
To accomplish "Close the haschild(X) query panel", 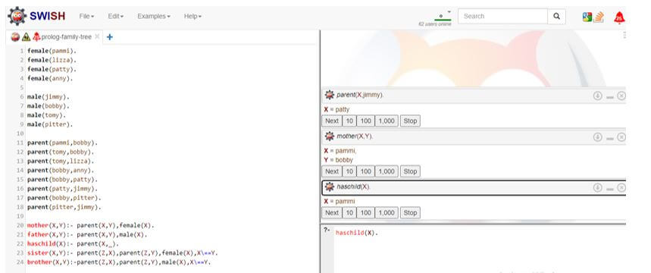I will coord(621,188).
